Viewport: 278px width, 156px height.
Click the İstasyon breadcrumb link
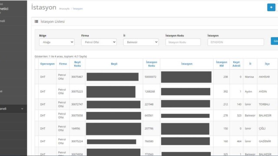click(78, 9)
